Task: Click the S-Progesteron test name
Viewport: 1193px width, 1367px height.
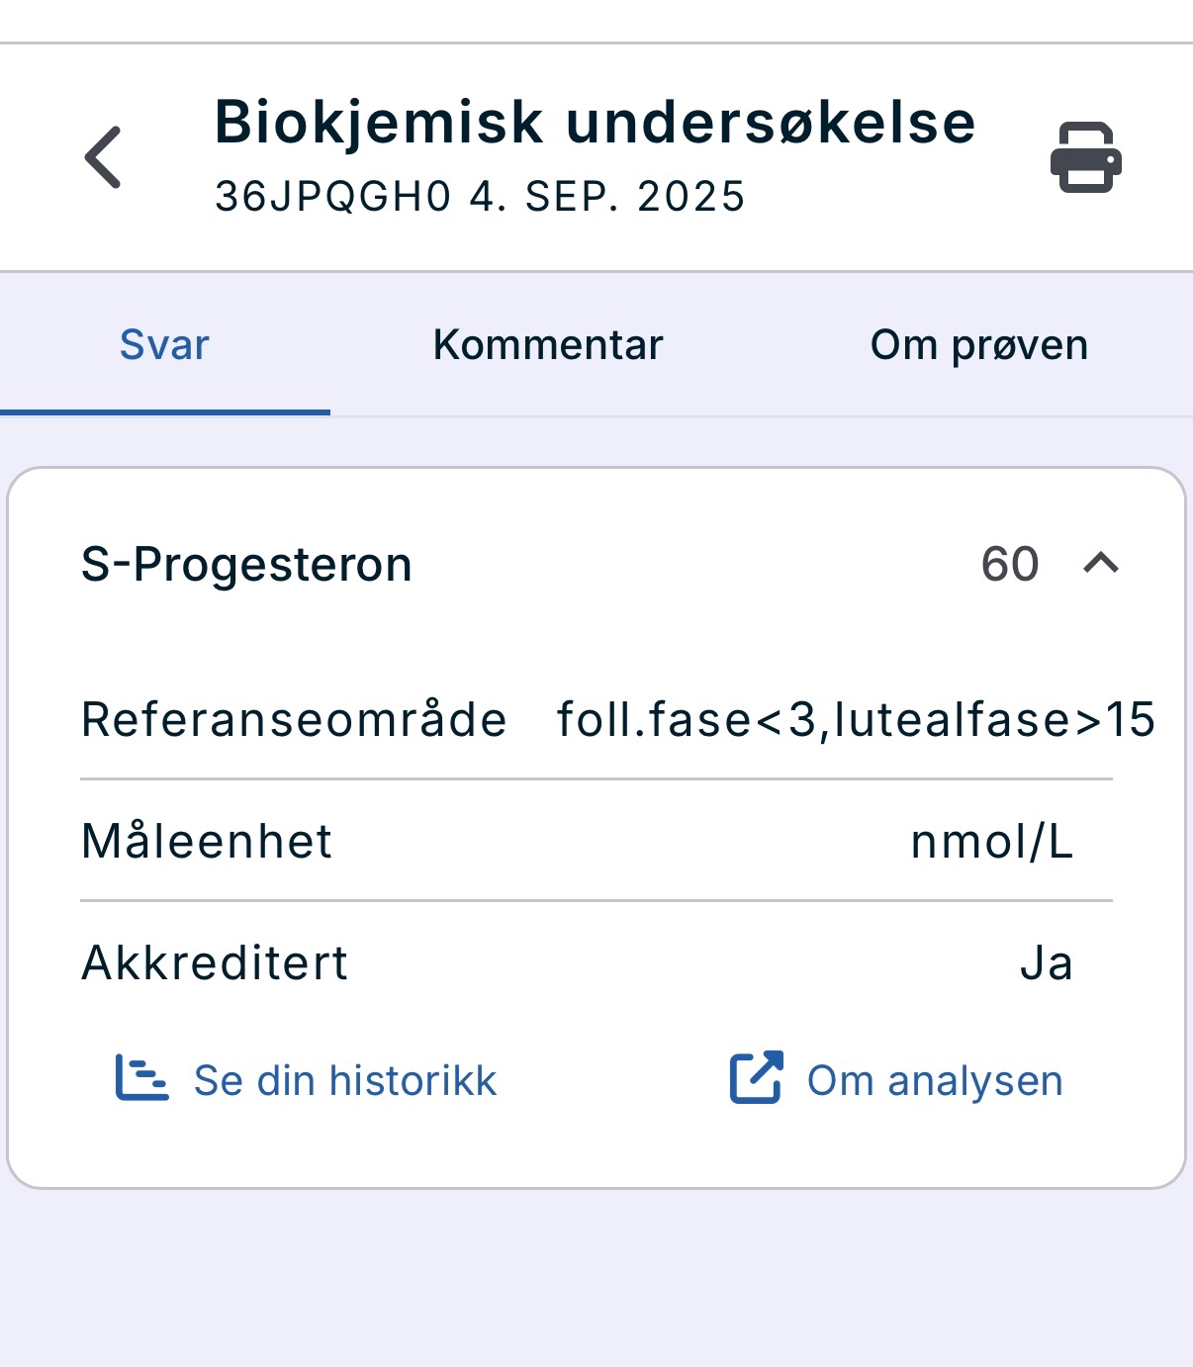Action: 246,565
